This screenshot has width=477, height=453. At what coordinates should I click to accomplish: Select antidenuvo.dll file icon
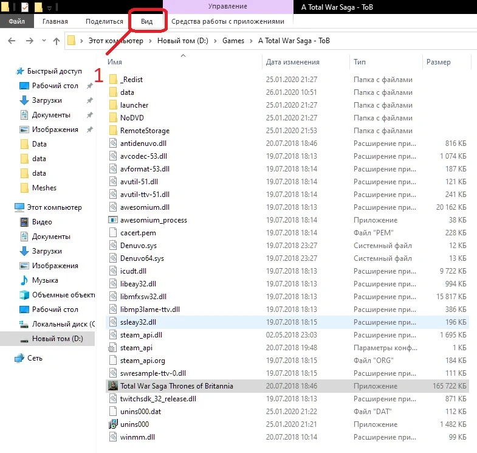pyautogui.click(x=113, y=143)
